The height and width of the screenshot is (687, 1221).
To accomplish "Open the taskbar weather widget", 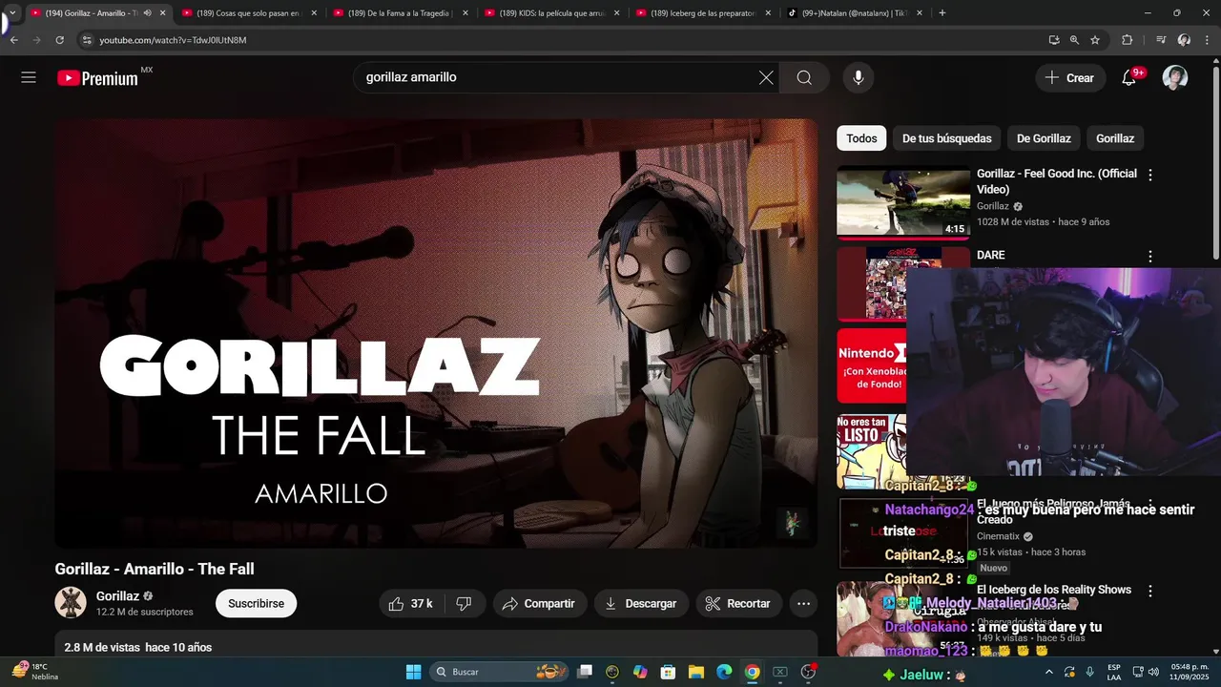I will pyautogui.click(x=36, y=672).
